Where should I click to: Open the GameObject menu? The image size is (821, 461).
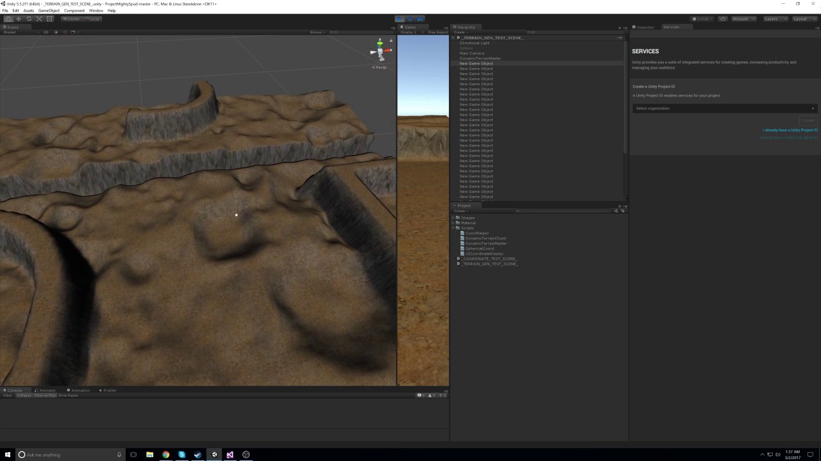49,10
